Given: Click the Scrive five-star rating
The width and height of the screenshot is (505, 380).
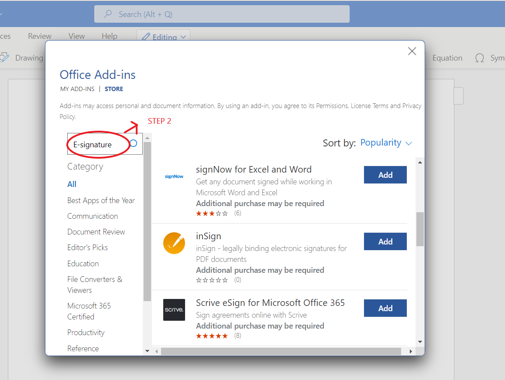Looking at the screenshot, I should coord(212,336).
